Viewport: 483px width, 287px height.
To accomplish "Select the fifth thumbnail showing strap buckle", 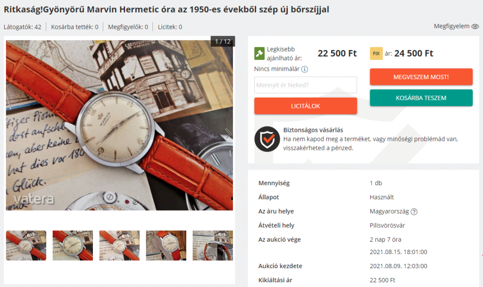I will click(213, 246).
